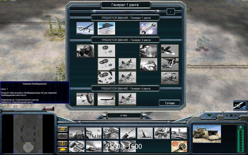Click the grayed-out button below the windows icon
Viewport: 248px width, 155px height.
[x=63, y=136]
